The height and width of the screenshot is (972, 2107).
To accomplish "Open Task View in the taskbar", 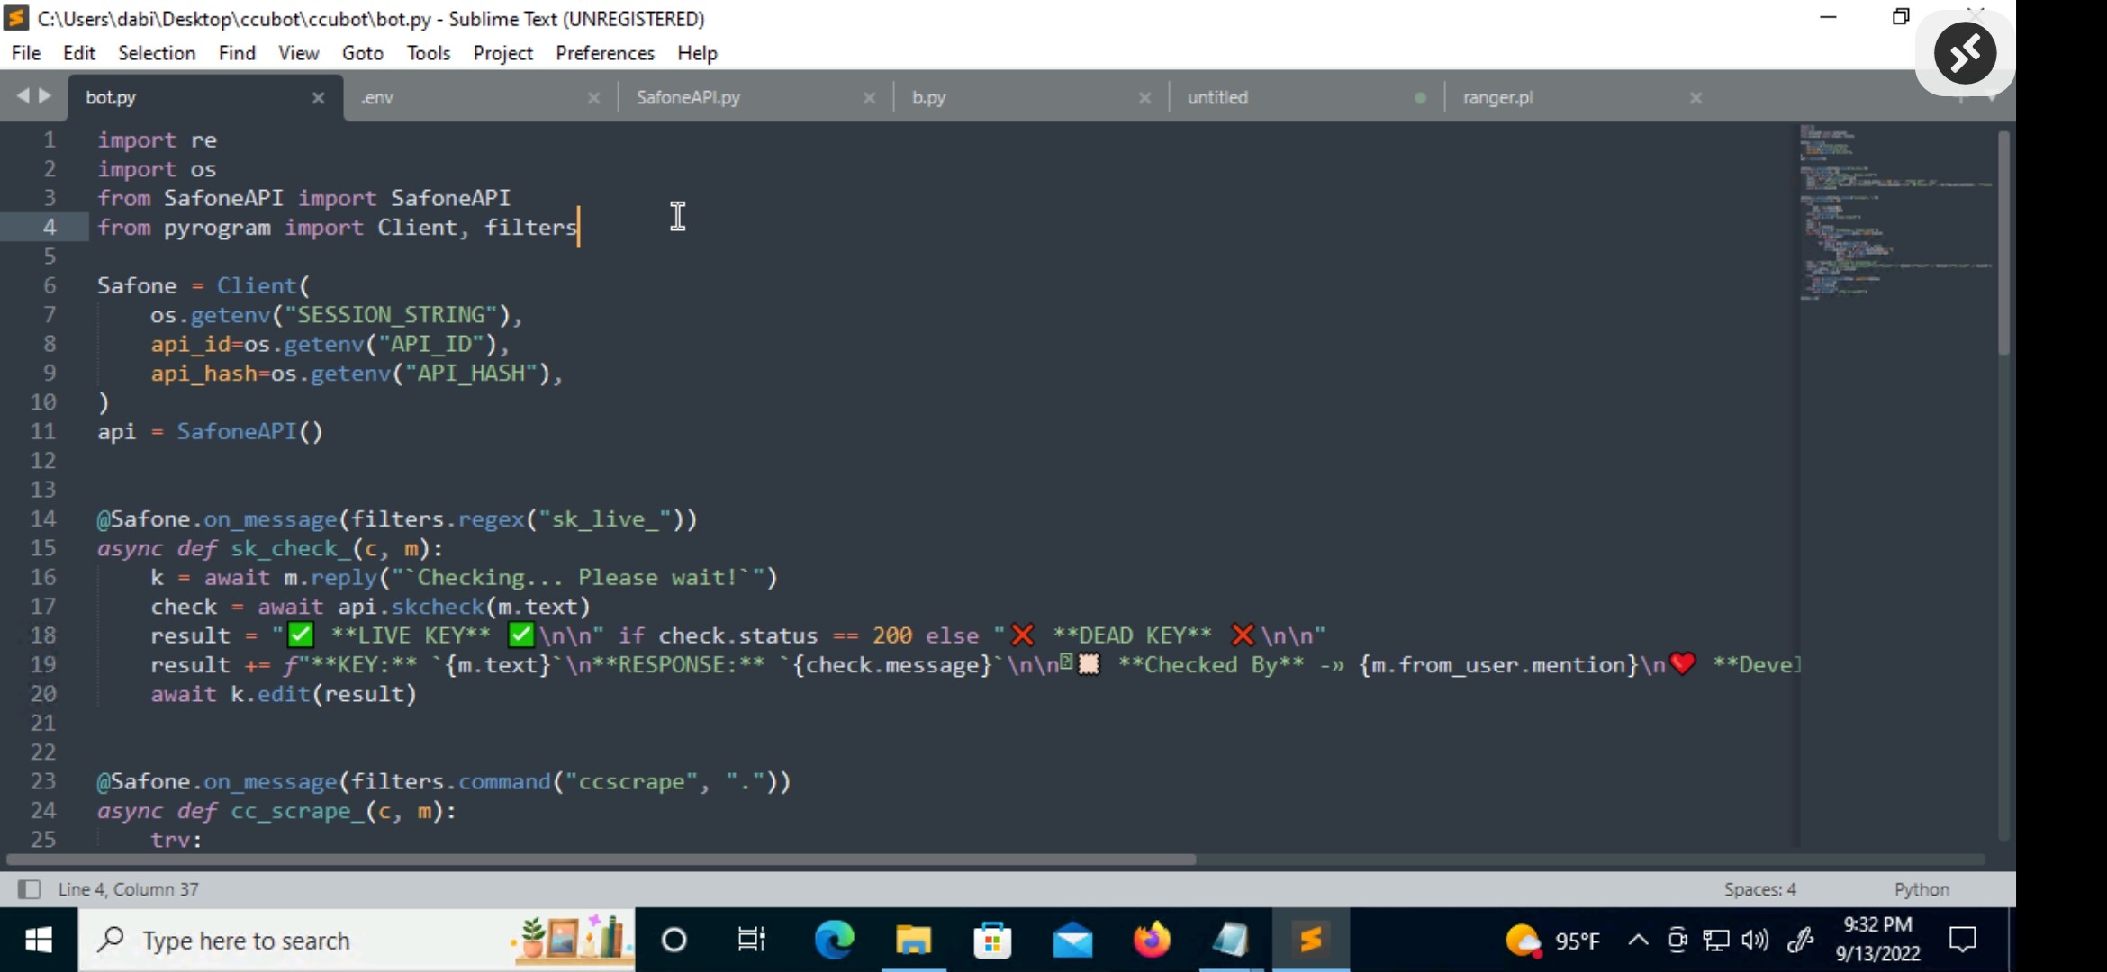I will [x=751, y=940].
